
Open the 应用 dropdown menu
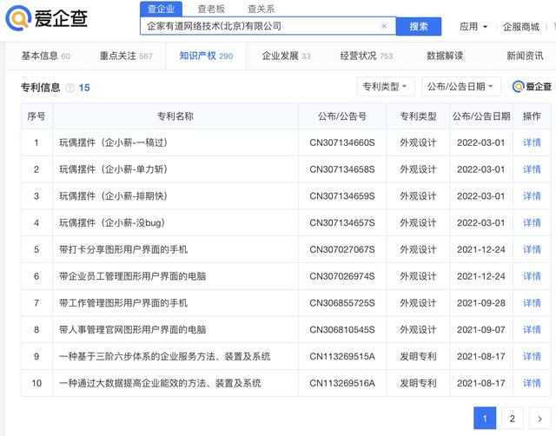pyautogui.click(x=473, y=27)
